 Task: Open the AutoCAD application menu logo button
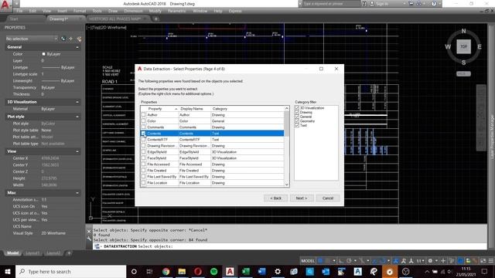click(x=5, y=5)
